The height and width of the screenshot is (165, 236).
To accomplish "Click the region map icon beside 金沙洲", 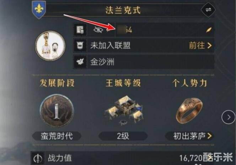I will (80, 62).
